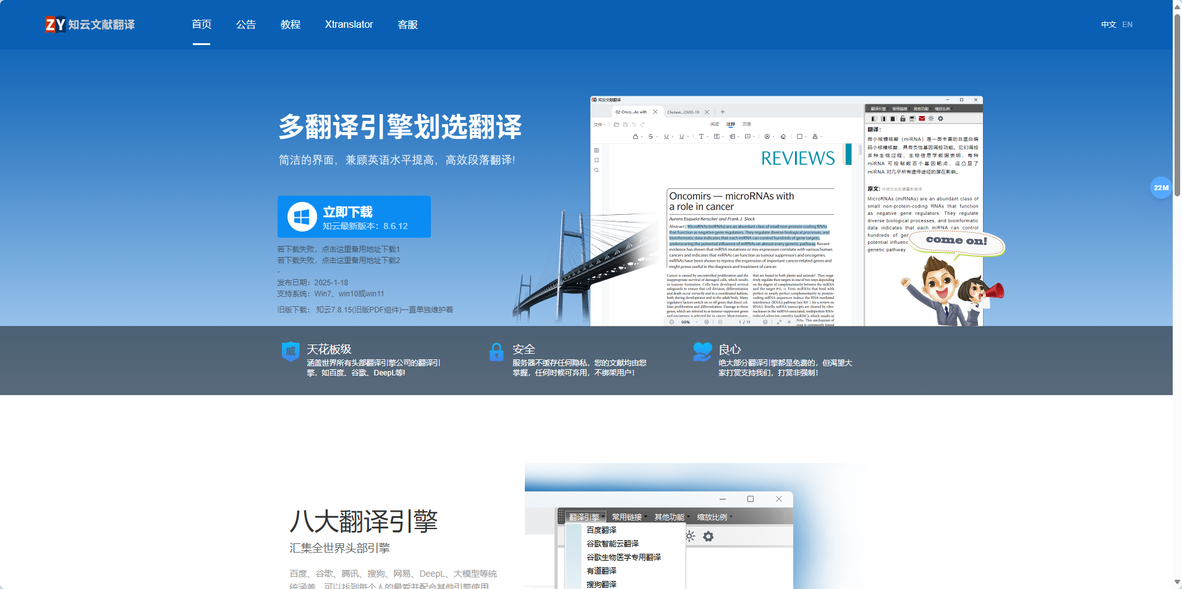Click the 良心 feature title
The height and width of the screenshot is (589, 1182).
pyautogui.click(x=729, y=349)
